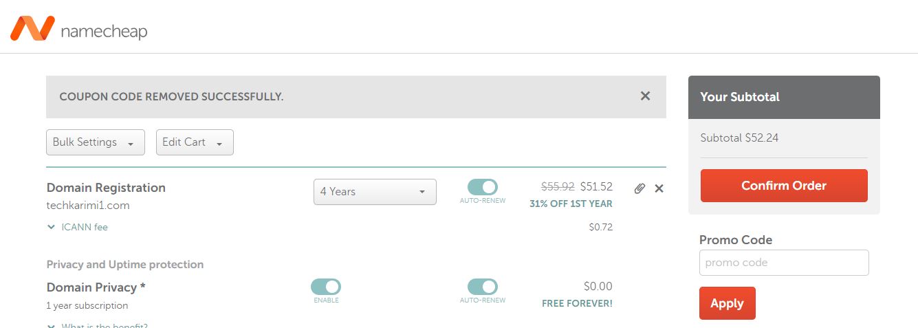Toggle Domain Registration auto-renew switch
The width and height of the screenshot is (918, 328).
(483, 187)
